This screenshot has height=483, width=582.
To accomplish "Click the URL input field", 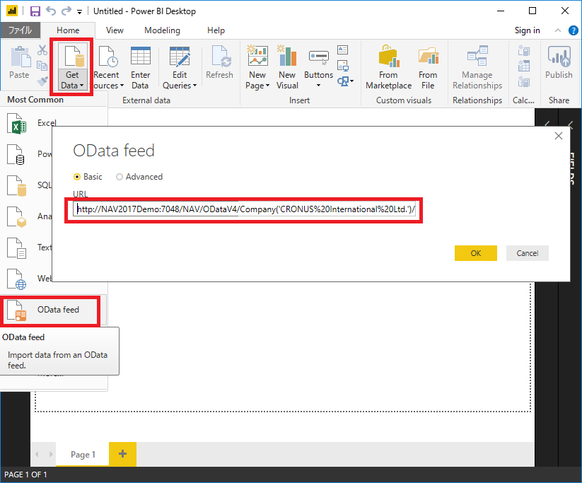I will click(x=245, y=209).
